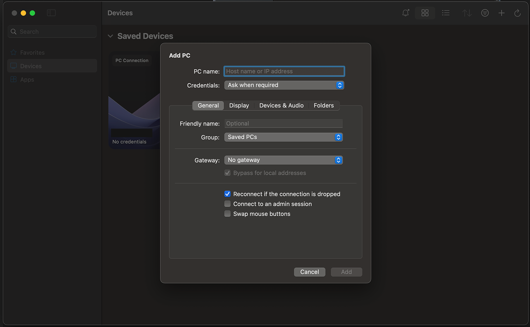
Task: Select the Folders tab
Action: pos(324,105)
